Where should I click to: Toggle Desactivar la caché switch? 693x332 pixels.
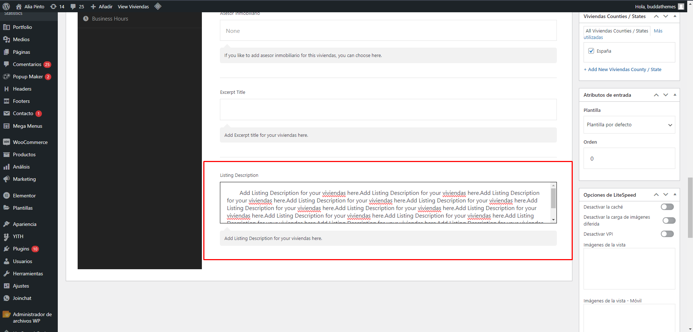pyautogui.click(x=667, y=207)
